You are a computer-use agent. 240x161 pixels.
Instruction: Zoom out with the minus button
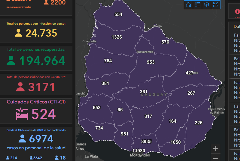pos(215,158)
